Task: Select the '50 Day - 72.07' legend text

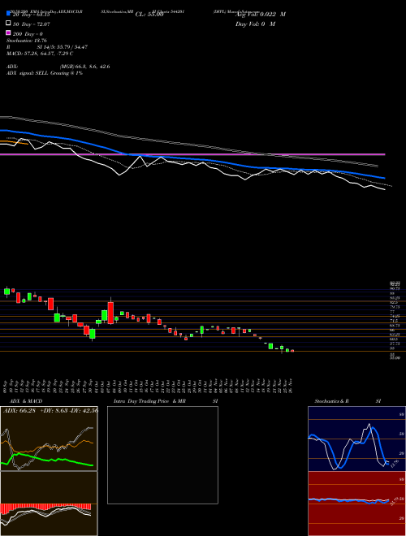Action: (x=32, y=24)
